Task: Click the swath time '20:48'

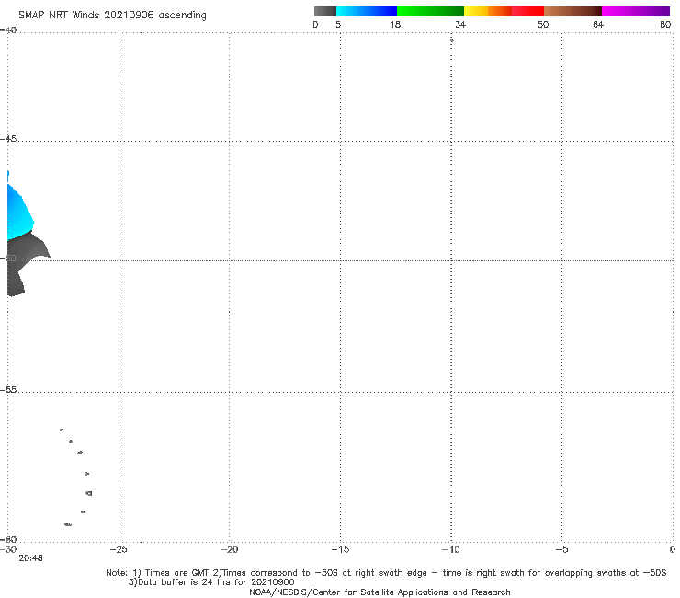Action: 30,558
